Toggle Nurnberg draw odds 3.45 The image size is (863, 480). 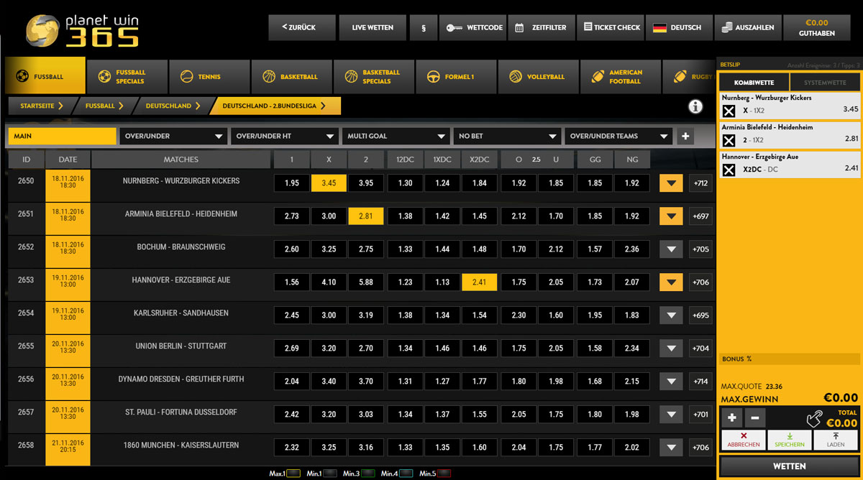pyautogui.click(x=329, y=183)
